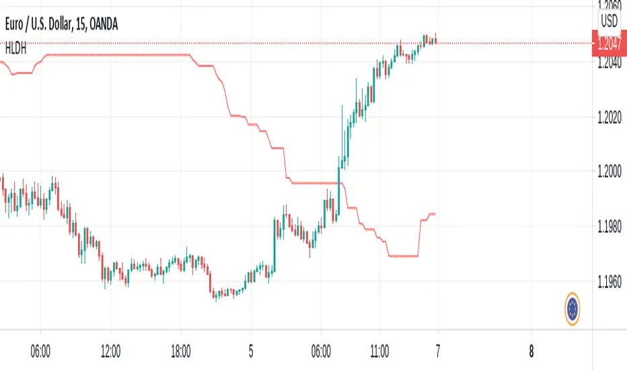Viewport: 627px width, 370px height.
Task: Click the 11:00 time axis label
Action: (x=379, y=350)
